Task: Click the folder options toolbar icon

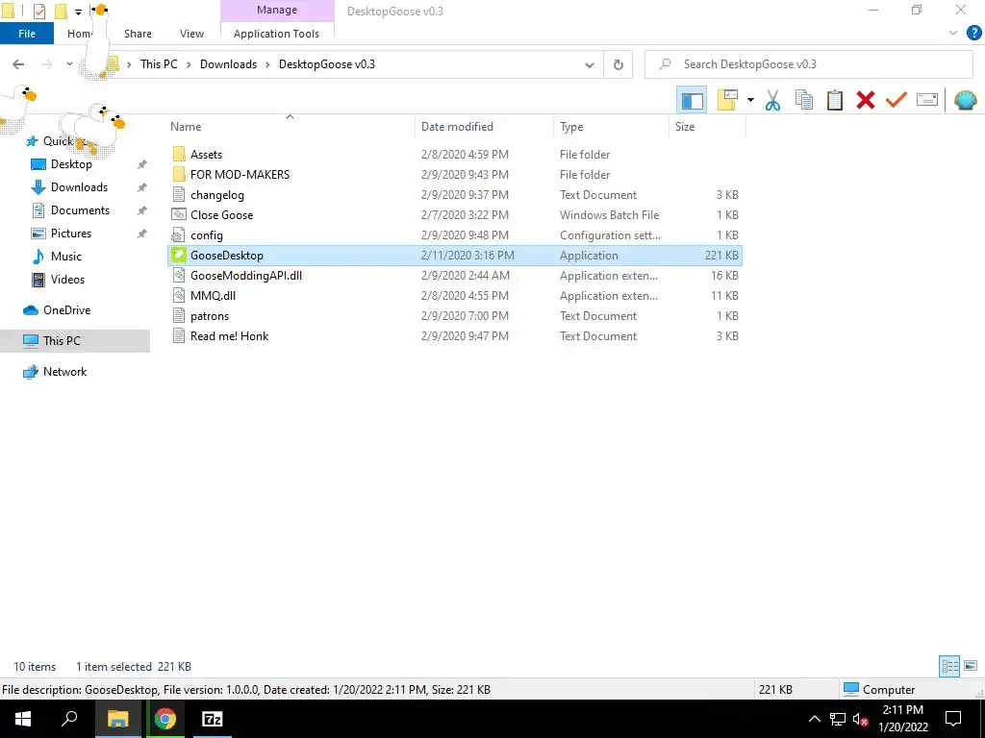Action: click(727, 100)
